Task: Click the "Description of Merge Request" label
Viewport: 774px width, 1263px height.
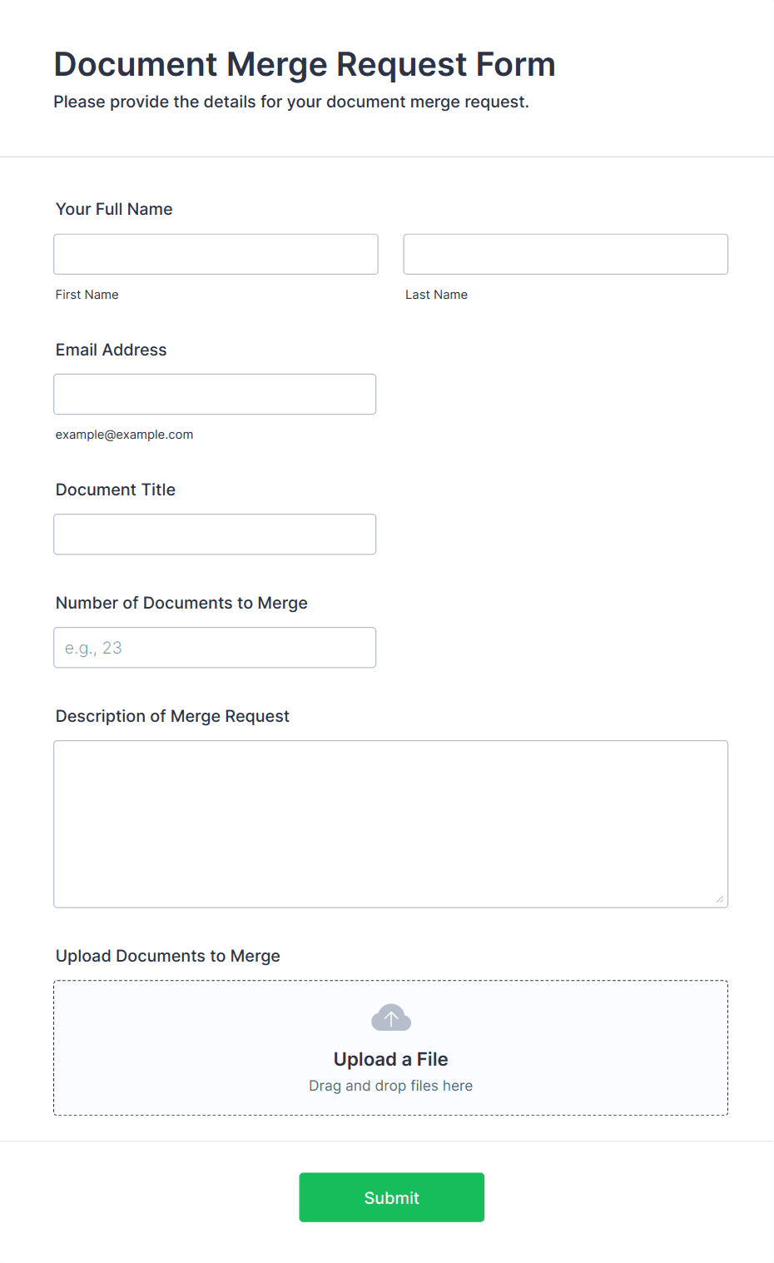Action: pos(172,716)
